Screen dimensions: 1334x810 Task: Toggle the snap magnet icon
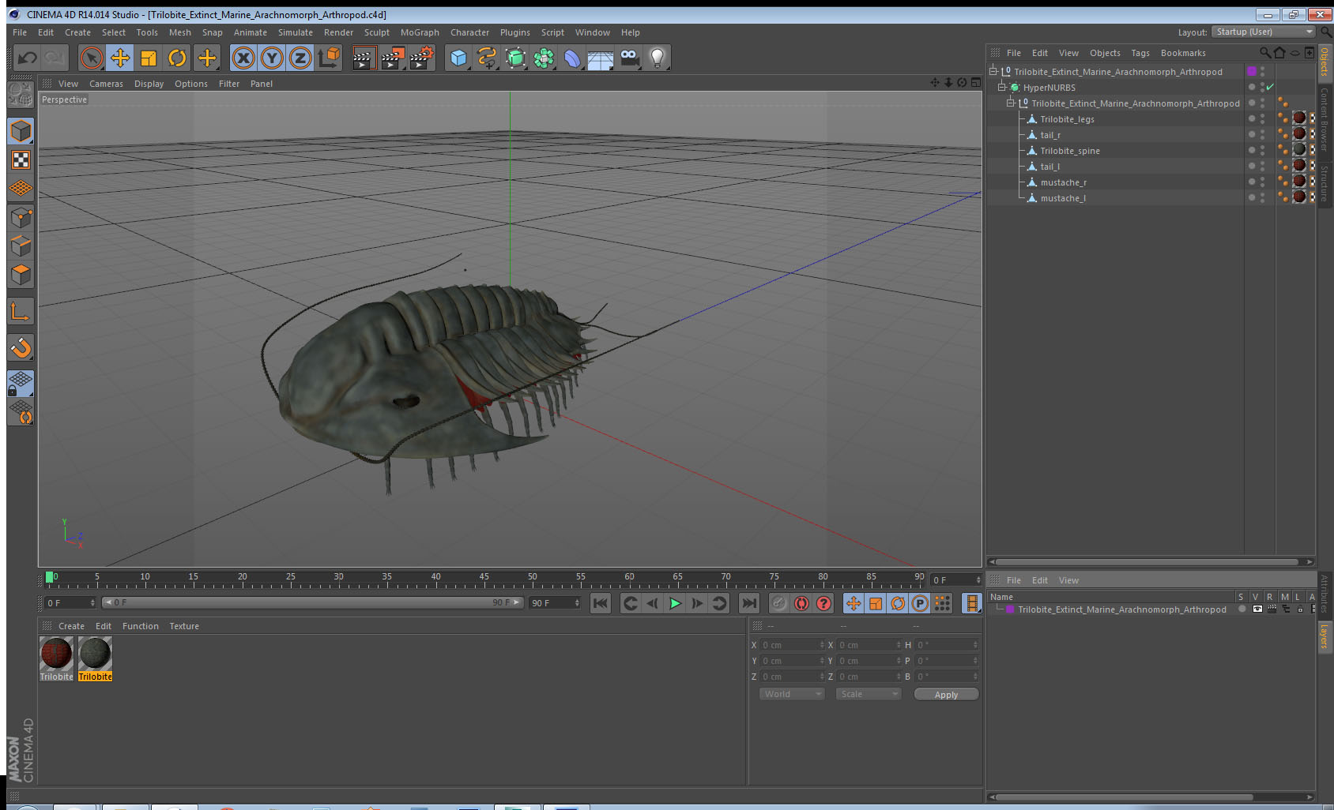pos(21,347)
